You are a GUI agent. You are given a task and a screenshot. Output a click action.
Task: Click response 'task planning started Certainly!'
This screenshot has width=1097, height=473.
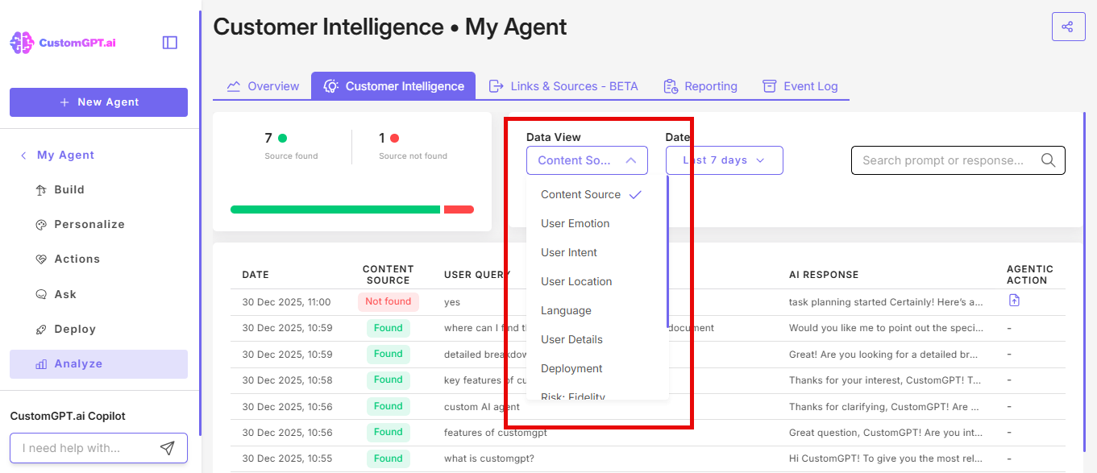tap(886, 302)
